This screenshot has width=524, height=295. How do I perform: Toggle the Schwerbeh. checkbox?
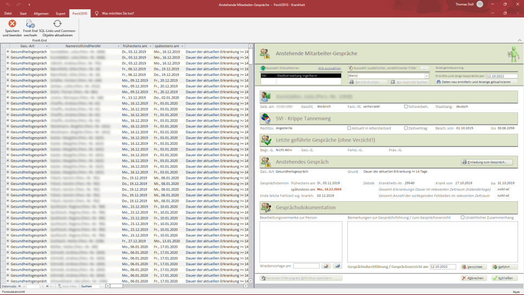coord(406,106)
